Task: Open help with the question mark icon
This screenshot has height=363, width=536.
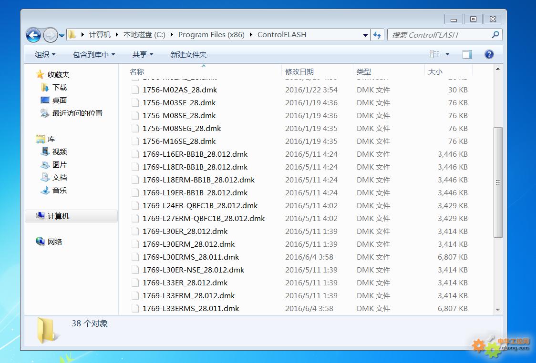Action: click(x=489, y=54)
